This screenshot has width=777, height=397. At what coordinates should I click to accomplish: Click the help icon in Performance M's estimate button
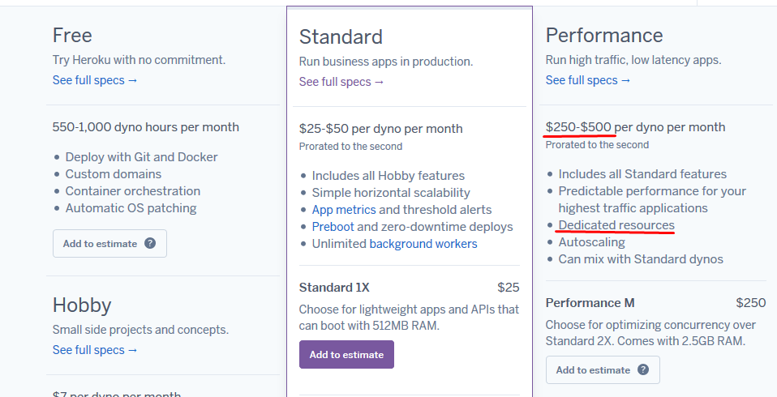(x=643, y=369)
